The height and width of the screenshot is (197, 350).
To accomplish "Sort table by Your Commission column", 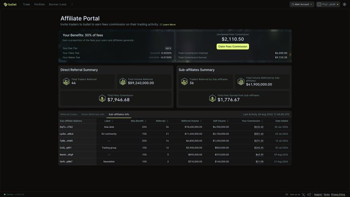I will [x=252, y=121].
